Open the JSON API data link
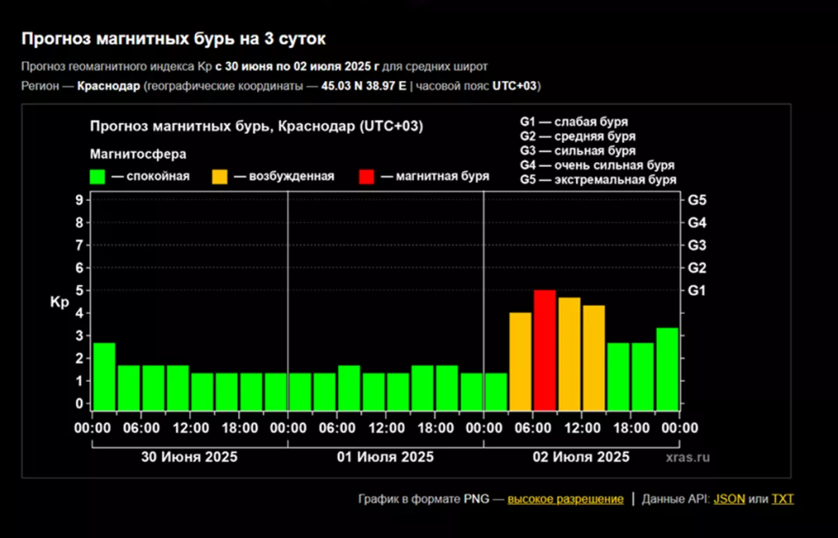Viewport: 838px width, 538px height. click(x=729, y=499)
